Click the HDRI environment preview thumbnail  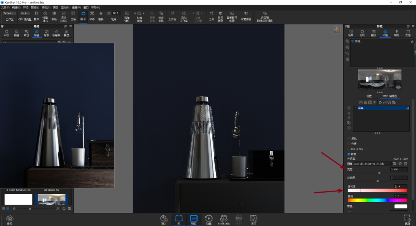380,79
